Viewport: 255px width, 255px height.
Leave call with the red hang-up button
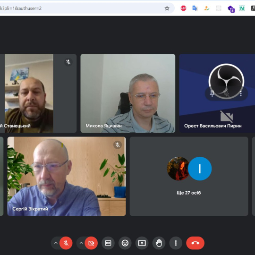click(195, 243)
